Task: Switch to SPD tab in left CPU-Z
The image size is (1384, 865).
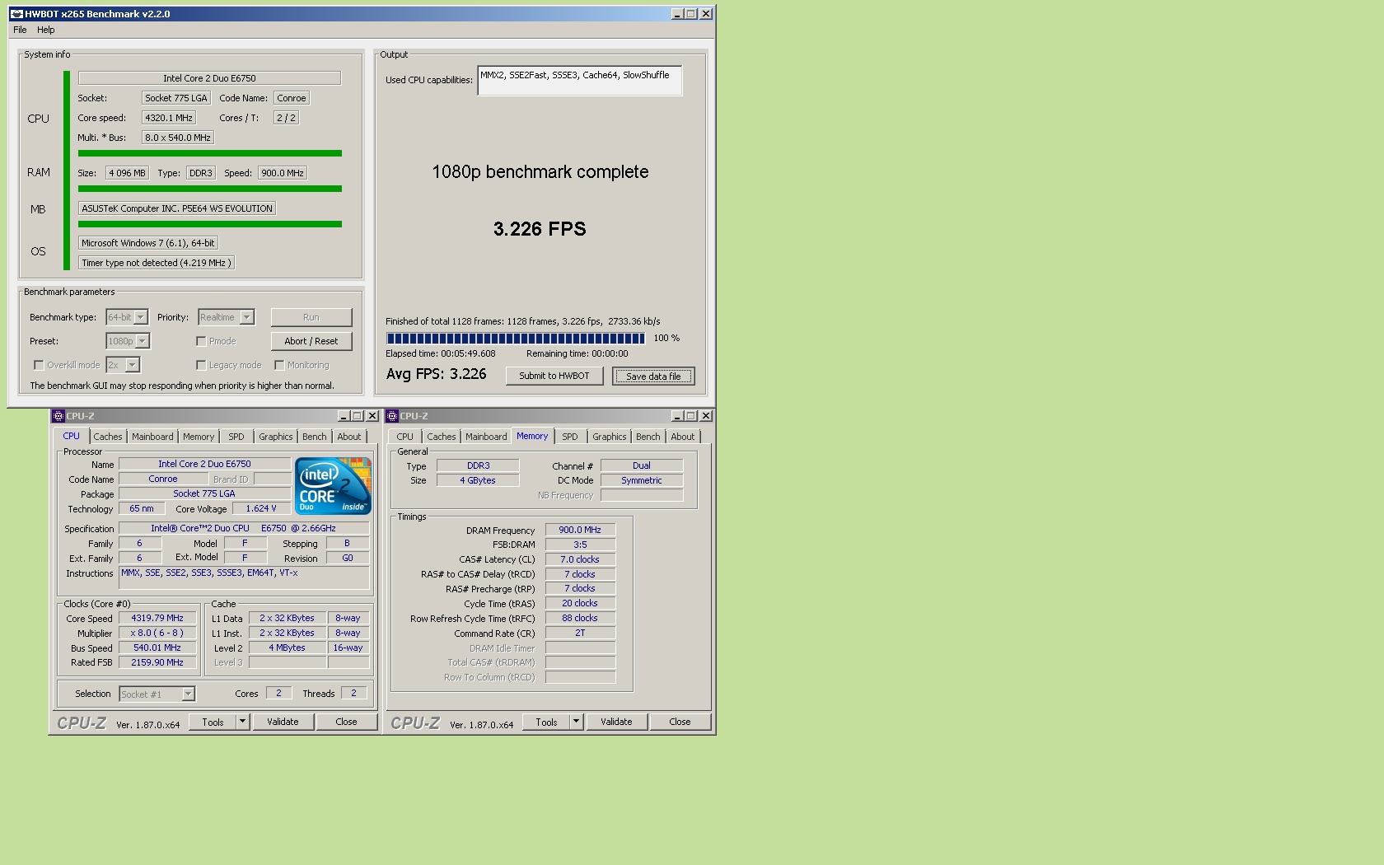Action: [x=236, y=437]
